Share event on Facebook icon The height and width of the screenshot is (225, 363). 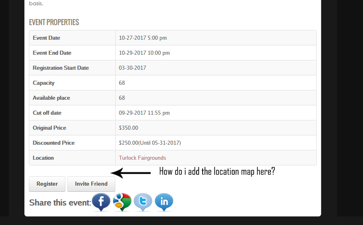pyautogui.click(x=101, y=201)
